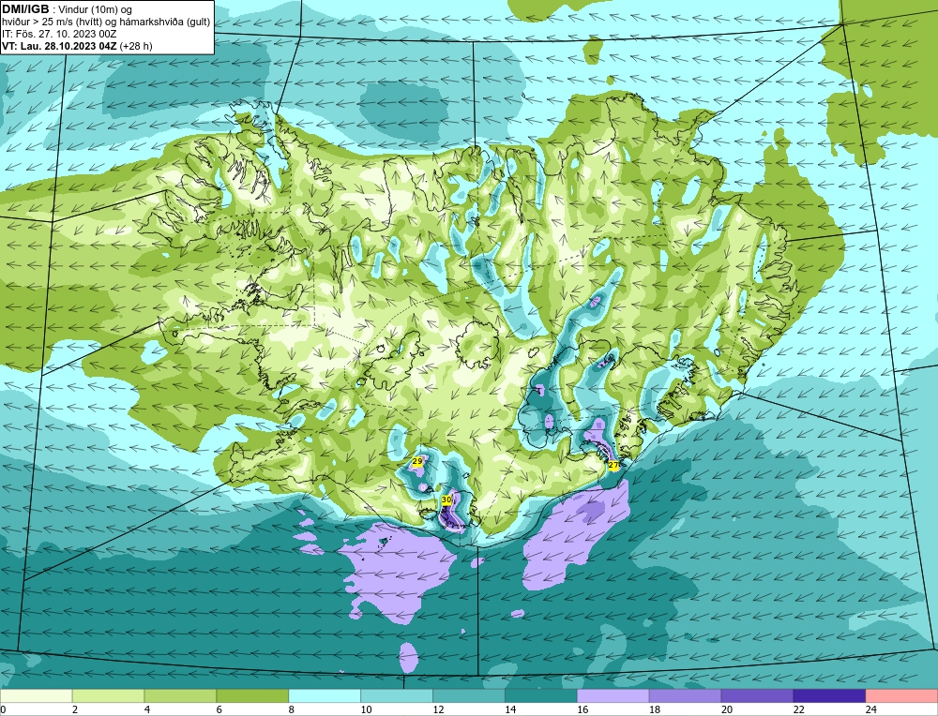Viewport: 938px width, 716px height.
Task: Click the yellow gust label 27
Action: pos(613,465)
